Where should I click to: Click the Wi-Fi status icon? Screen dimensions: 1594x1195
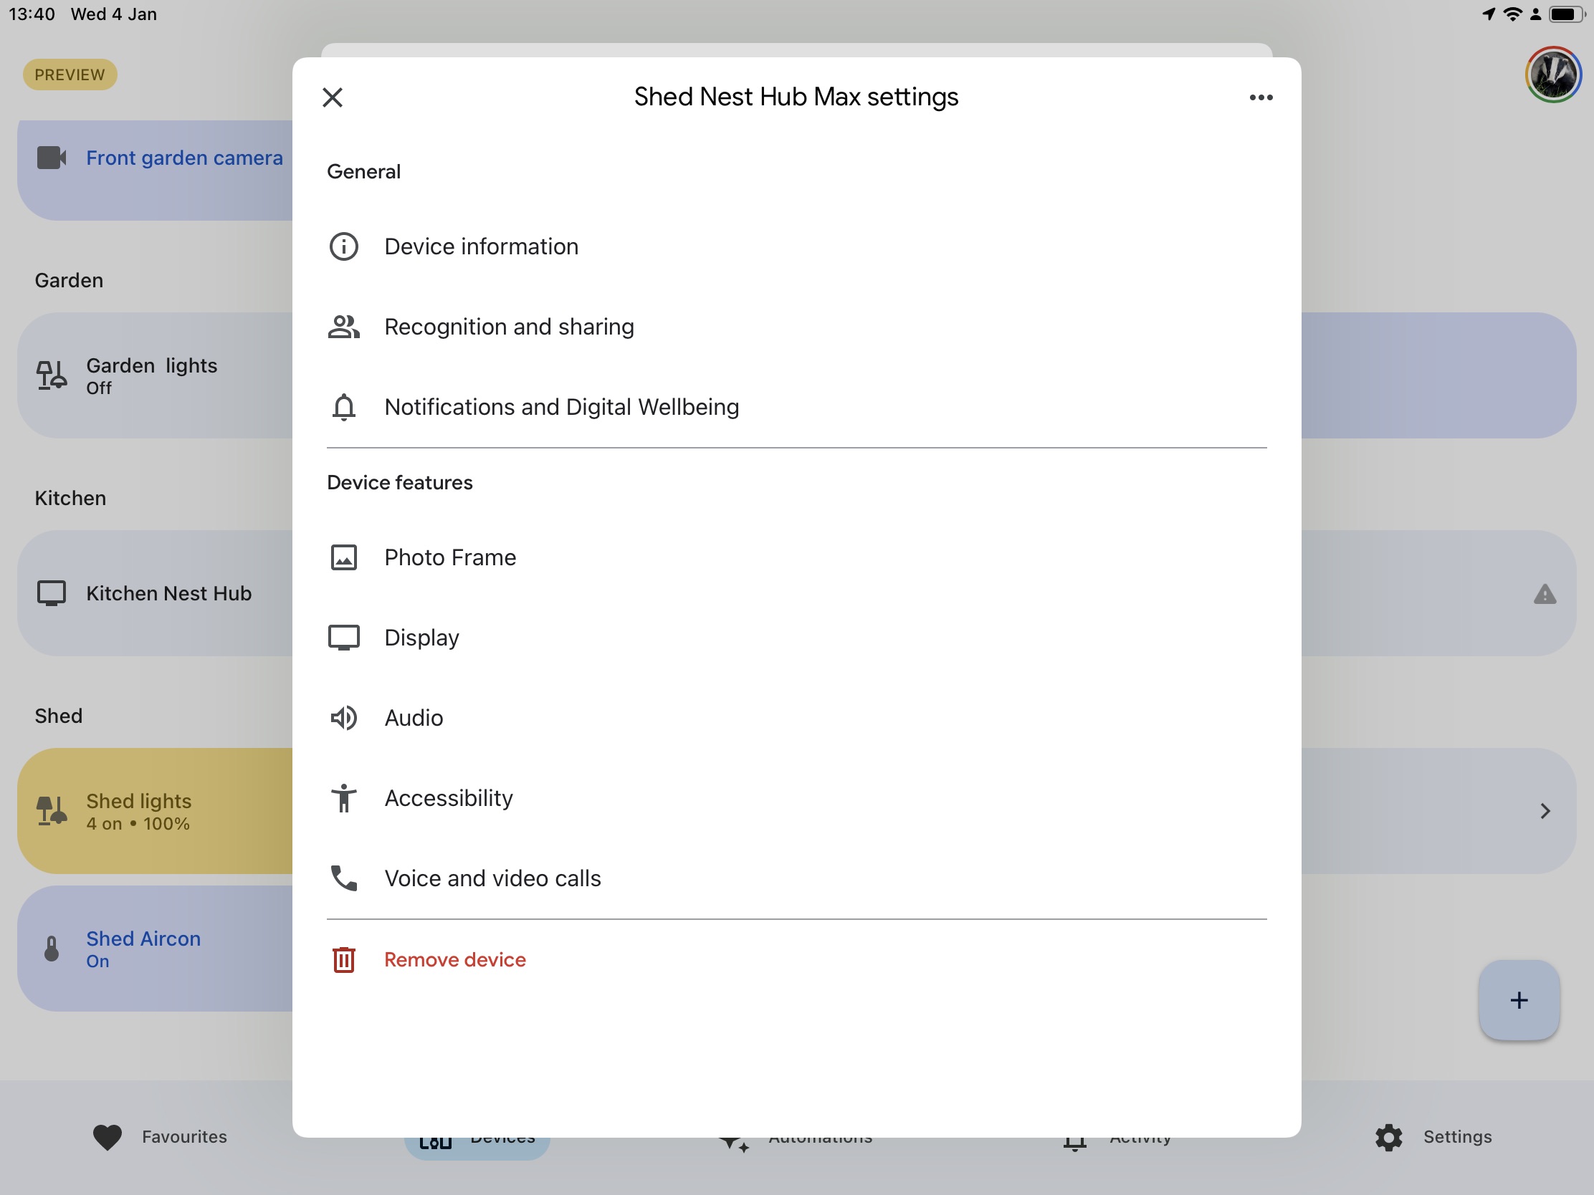tap(1513, 14)
